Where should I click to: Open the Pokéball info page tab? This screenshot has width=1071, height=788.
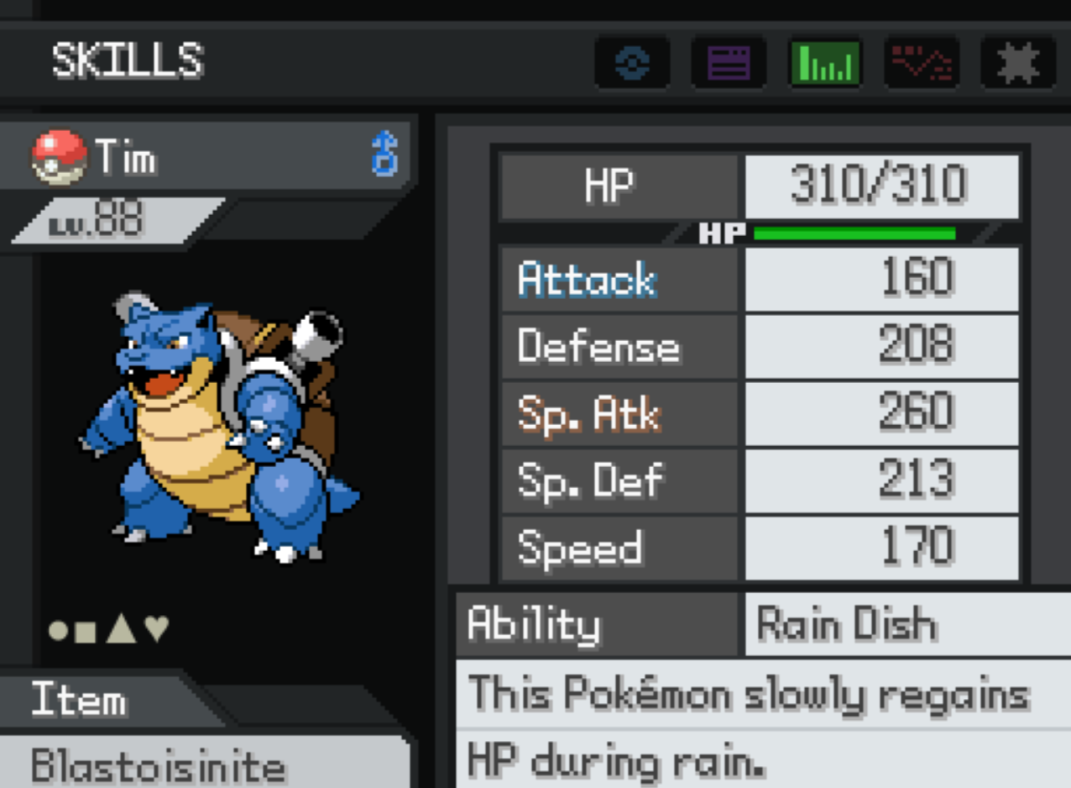pos(632,63)
